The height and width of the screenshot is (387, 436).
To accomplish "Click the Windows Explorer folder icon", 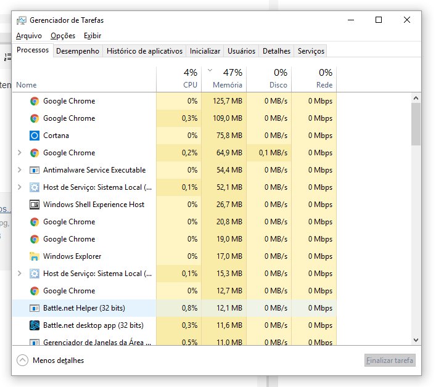I will tap(35, 256).
